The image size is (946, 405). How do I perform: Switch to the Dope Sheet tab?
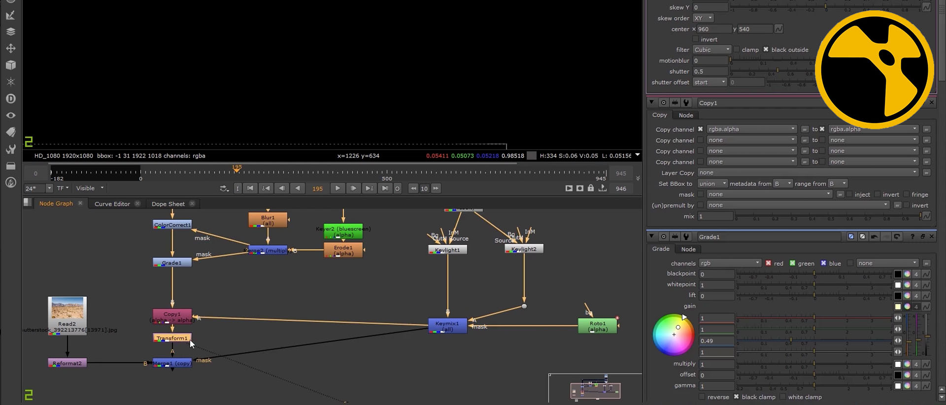(x=168, y=204)
